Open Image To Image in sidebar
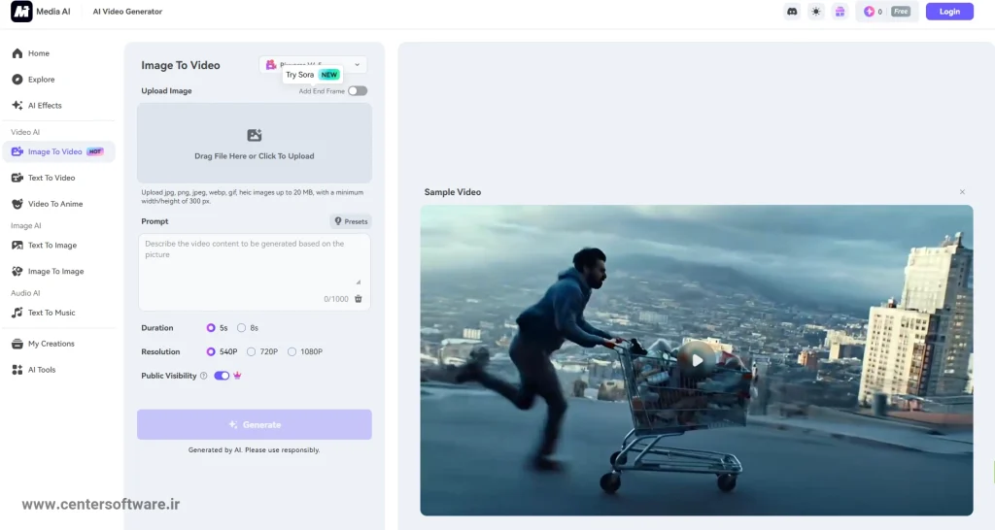995x530 pixels. click(x=59, y=271)
